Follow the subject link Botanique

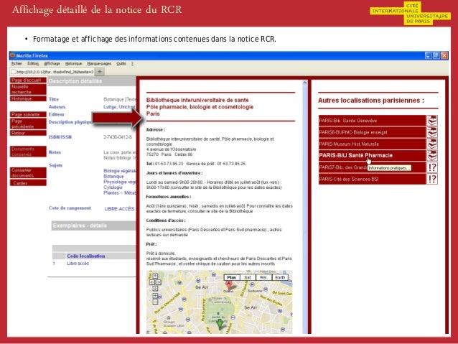[113, 176]
